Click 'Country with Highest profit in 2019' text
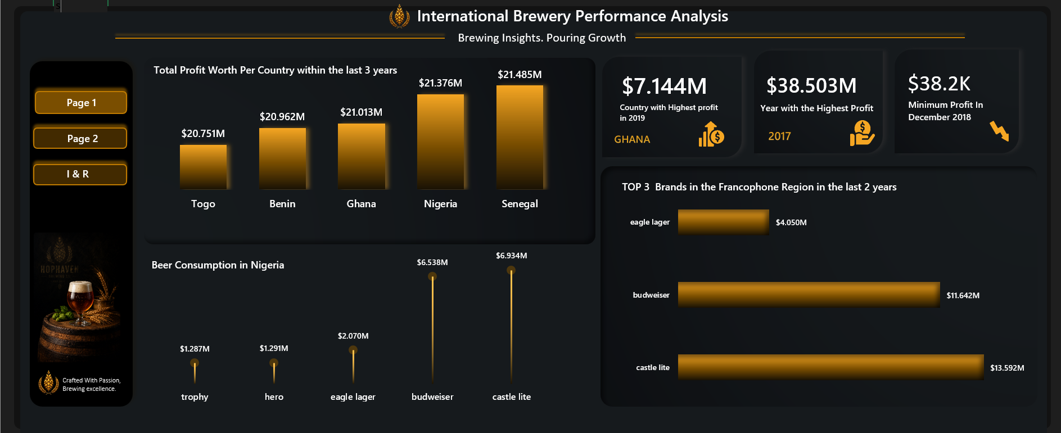The height and width of the screenshot is (433, 1061). tap(669, 112)
